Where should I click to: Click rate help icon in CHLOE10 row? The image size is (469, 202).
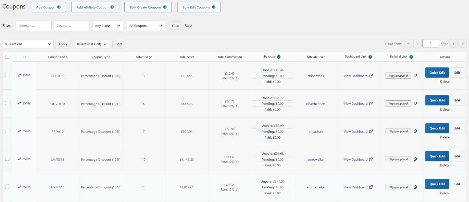237,78
